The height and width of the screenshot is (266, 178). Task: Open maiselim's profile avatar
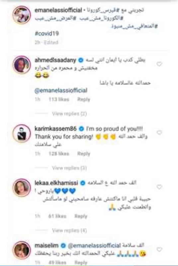22,250
